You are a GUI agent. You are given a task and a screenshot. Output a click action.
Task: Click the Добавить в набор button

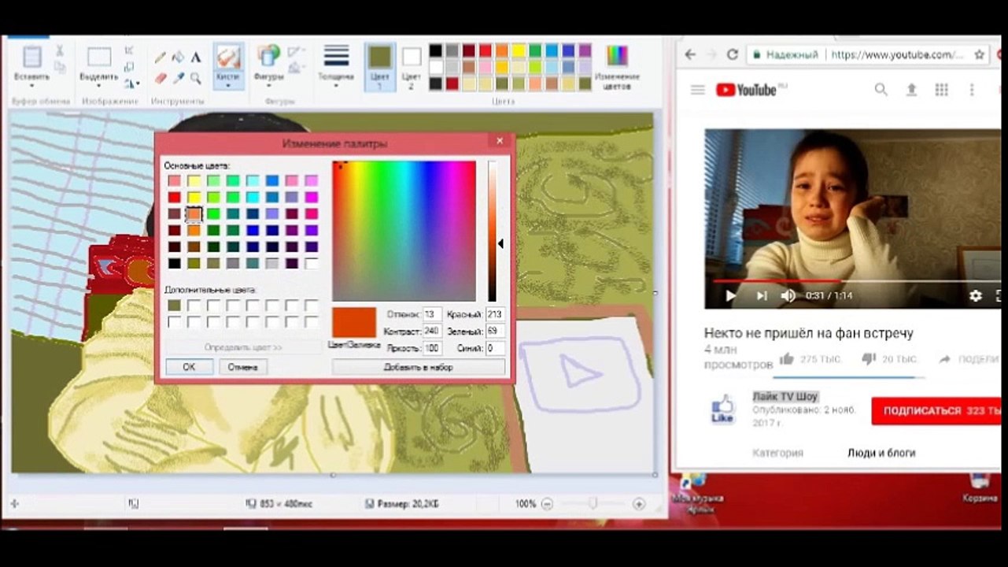tap(419, 367)
